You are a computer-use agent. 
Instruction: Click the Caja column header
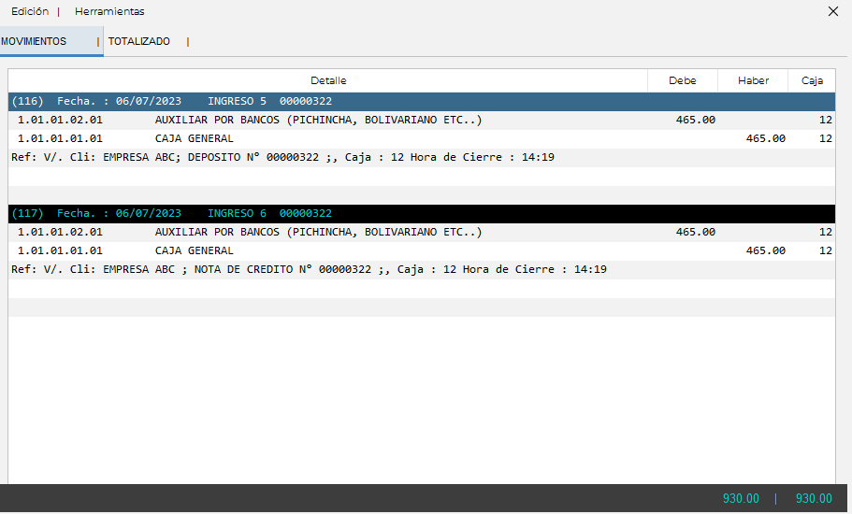(812, 80)
